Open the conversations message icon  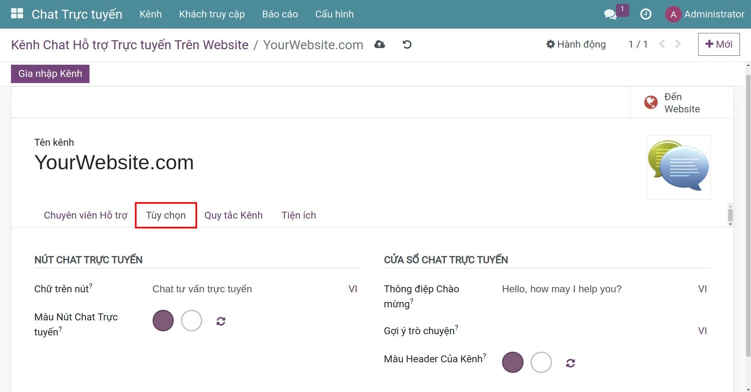[x=610, y=14]
